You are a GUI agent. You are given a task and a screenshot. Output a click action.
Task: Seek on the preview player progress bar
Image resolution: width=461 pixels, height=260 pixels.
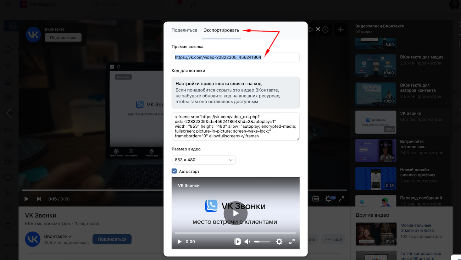click(x=235, y=233)
